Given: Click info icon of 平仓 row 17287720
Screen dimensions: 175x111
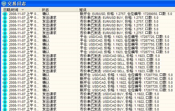Looking at the screenshot, I should click(x=5, y=37).
